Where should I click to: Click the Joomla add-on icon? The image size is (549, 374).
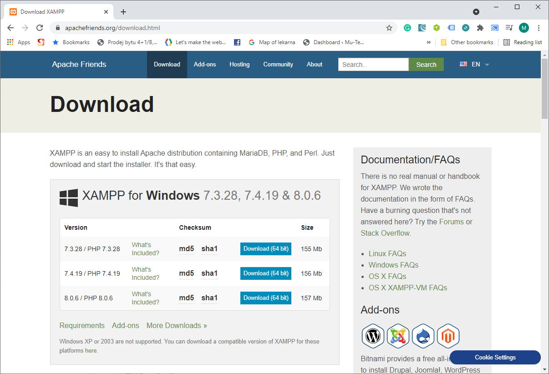pyautogui.click(x=398, y=337)
